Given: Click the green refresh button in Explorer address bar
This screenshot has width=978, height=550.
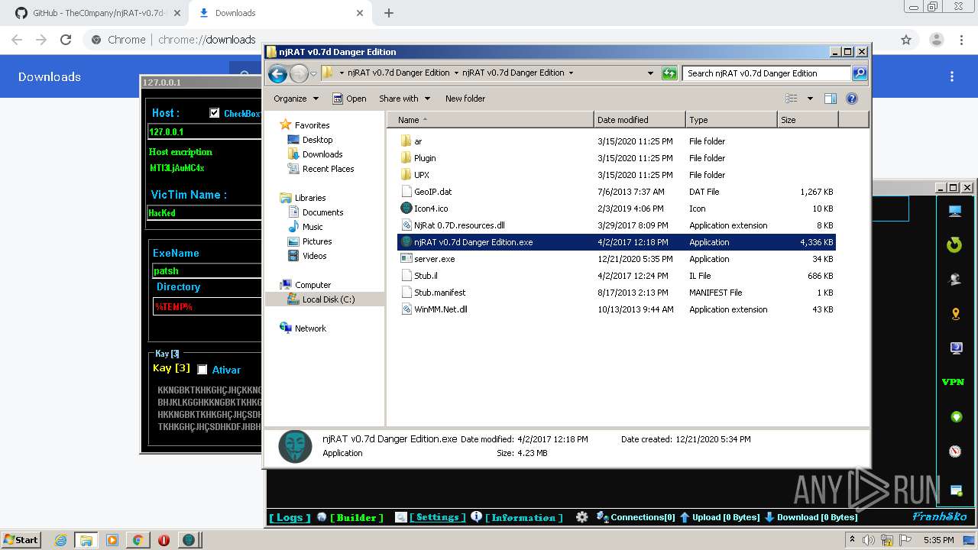Looking at the screenshot, I should [669, 73].
